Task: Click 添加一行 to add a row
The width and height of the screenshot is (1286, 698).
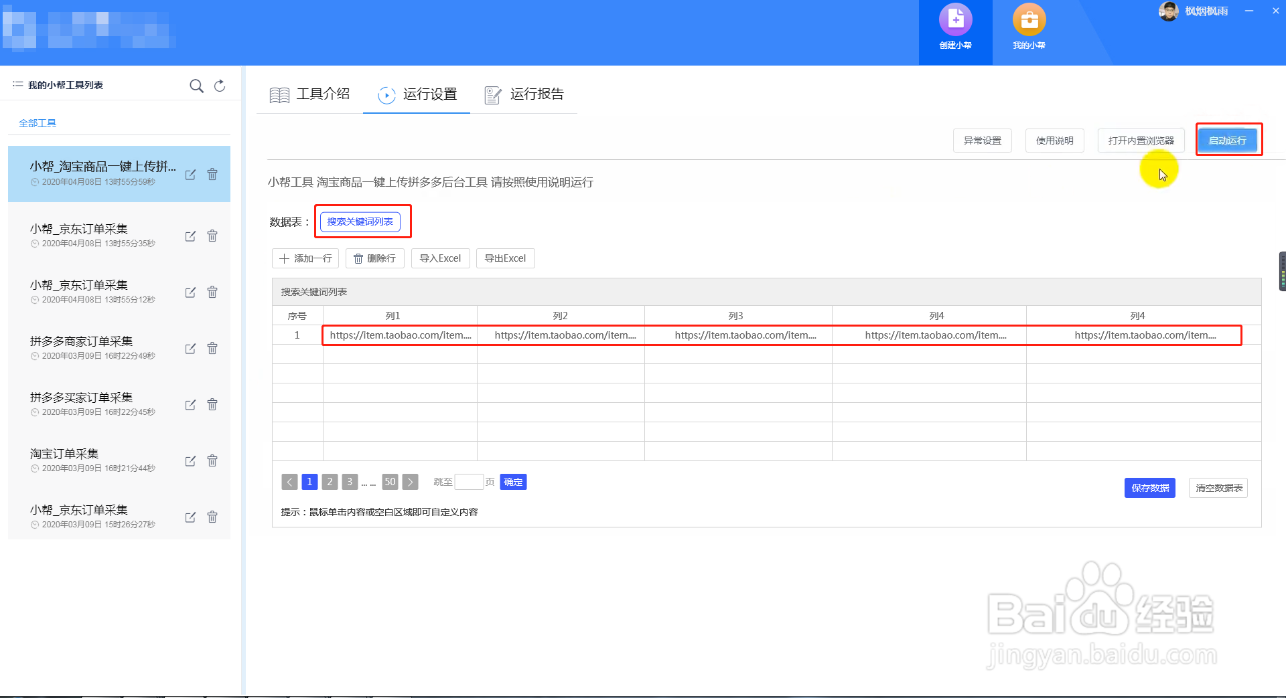Action: click(x=305, y=258)
